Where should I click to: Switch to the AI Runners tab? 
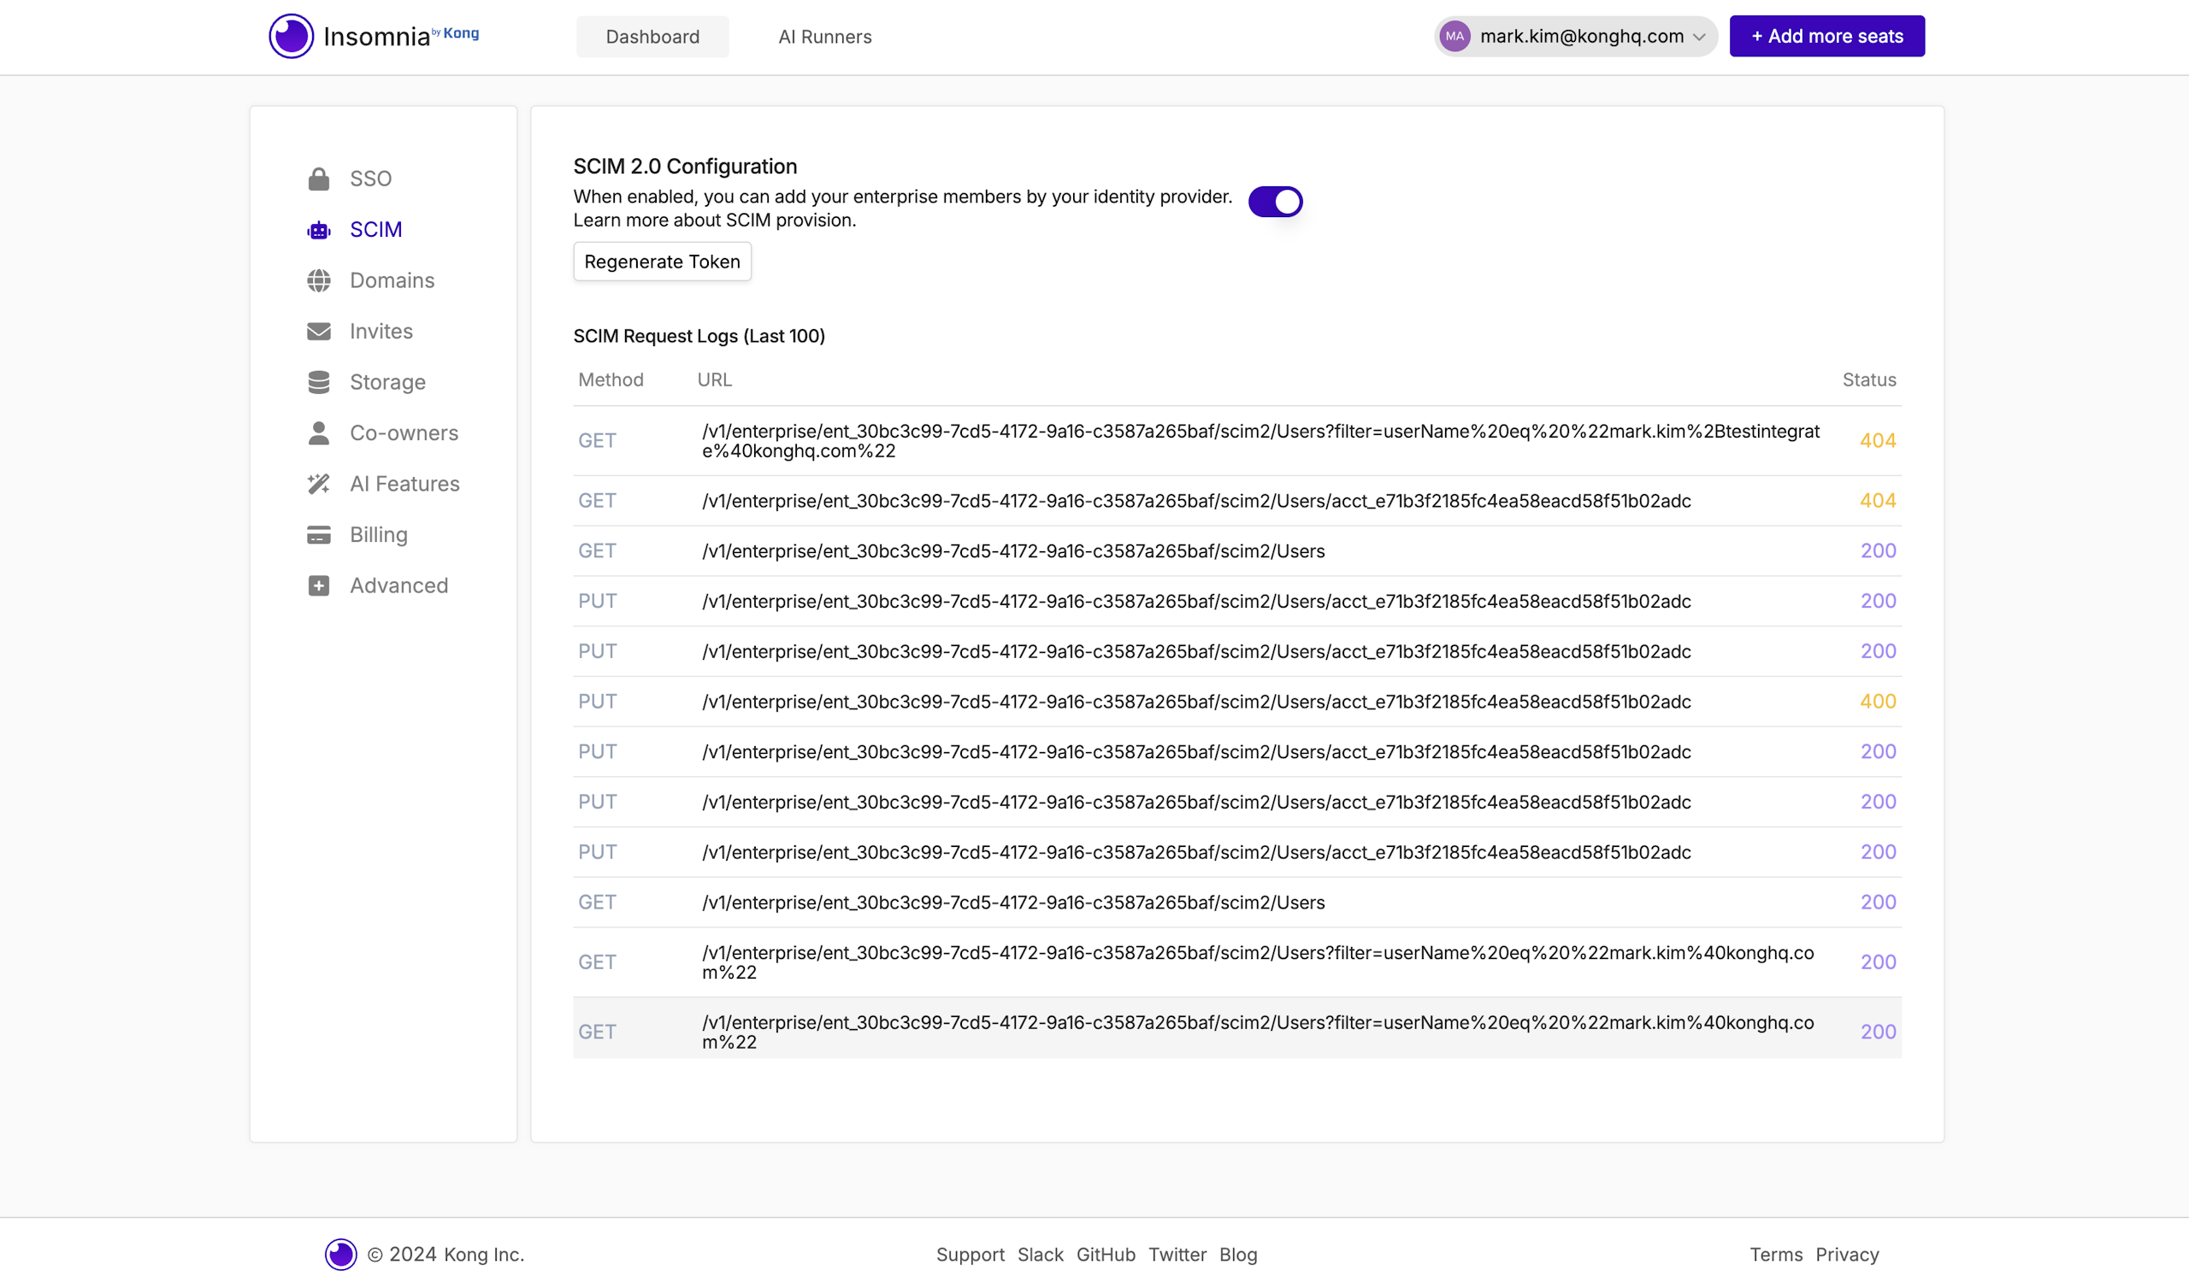824,37
